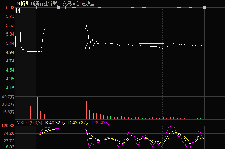
Task: Open the 银行 industry button
Action: [55, 3]
